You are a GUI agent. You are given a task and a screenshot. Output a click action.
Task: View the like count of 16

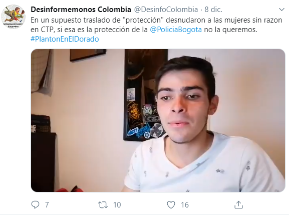click(x=185, y=205)
